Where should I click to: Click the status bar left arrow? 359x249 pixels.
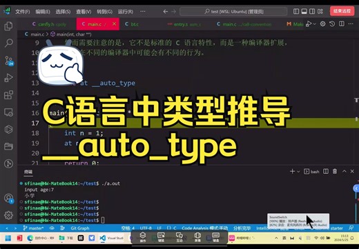7,228
